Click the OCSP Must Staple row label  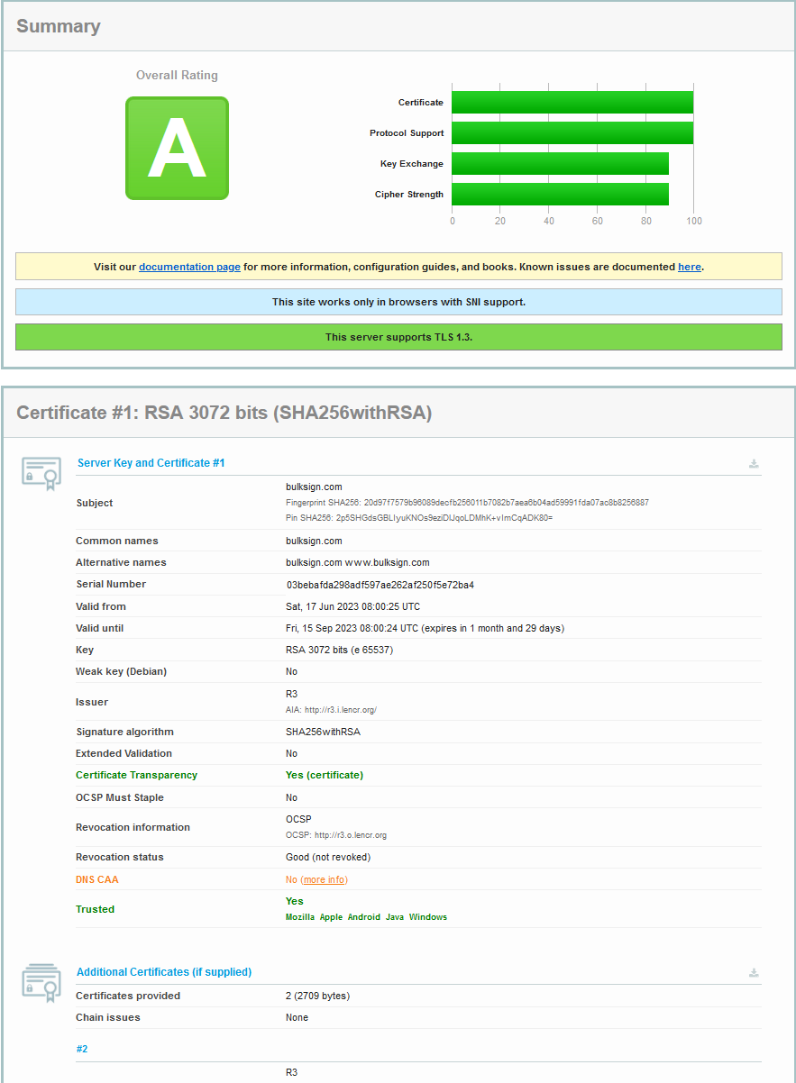120,798
